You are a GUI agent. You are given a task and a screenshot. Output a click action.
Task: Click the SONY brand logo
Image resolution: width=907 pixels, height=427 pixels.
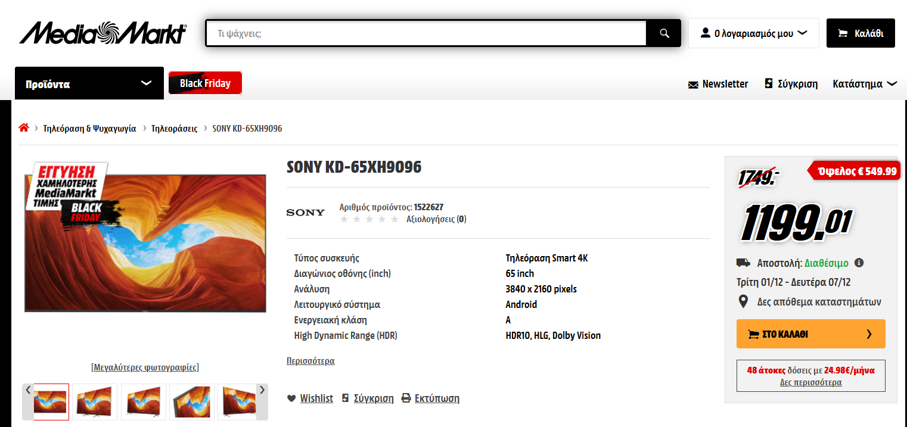[x=306, y=213]
